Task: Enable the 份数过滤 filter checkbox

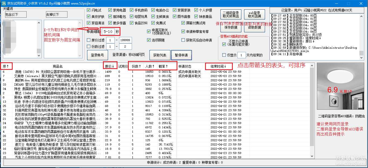Action: pyautogui.click(x=88, y=47)
